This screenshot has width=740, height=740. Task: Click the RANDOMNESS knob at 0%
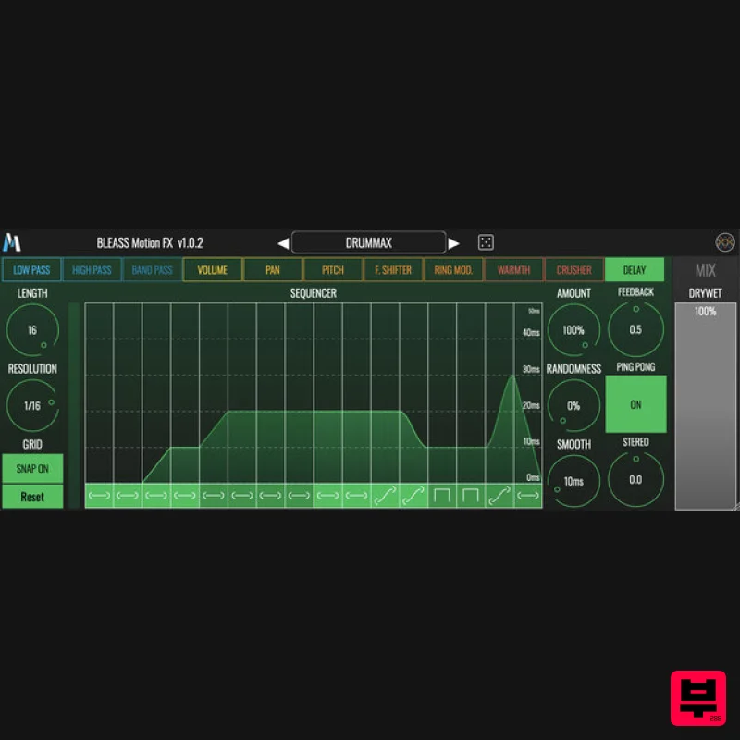(573, 405)
